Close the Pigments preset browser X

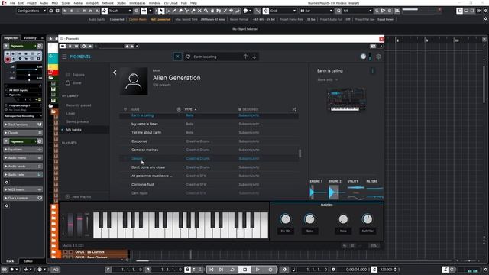pyautogui.click(x=177, y=57)
